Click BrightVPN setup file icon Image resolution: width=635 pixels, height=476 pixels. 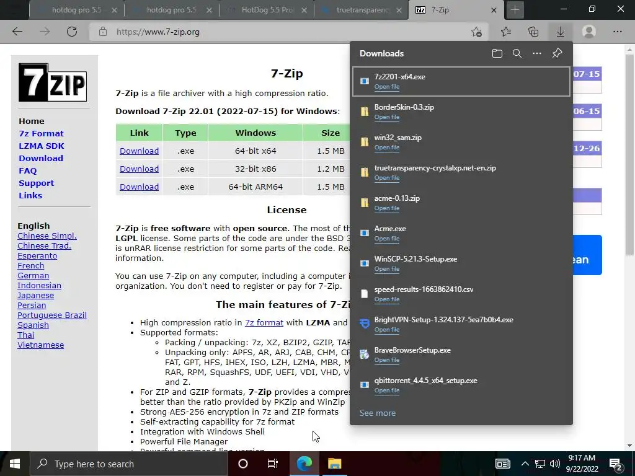point(365,324)
